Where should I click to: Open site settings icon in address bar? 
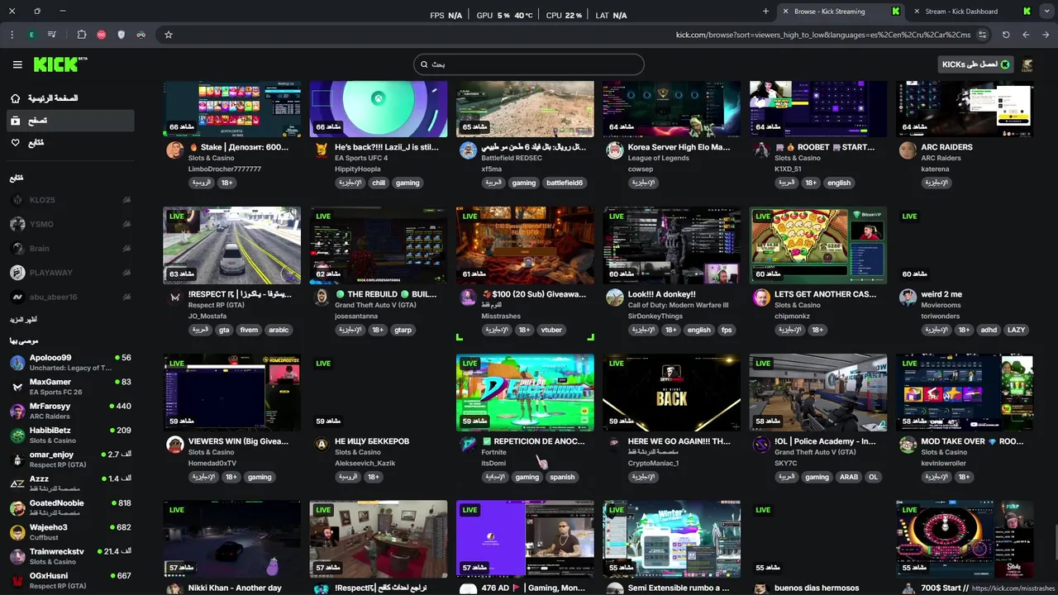coord(982,35)
